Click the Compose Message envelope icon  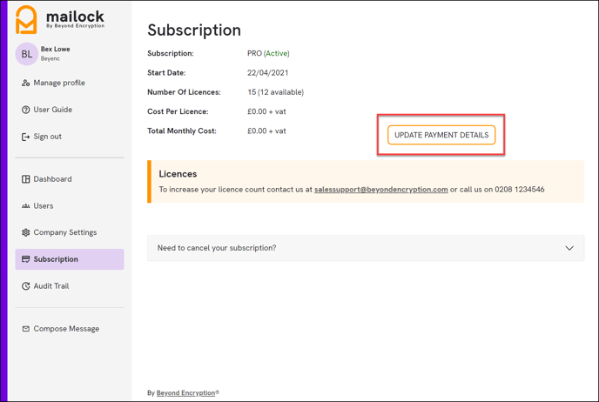[x=25, y=329]
